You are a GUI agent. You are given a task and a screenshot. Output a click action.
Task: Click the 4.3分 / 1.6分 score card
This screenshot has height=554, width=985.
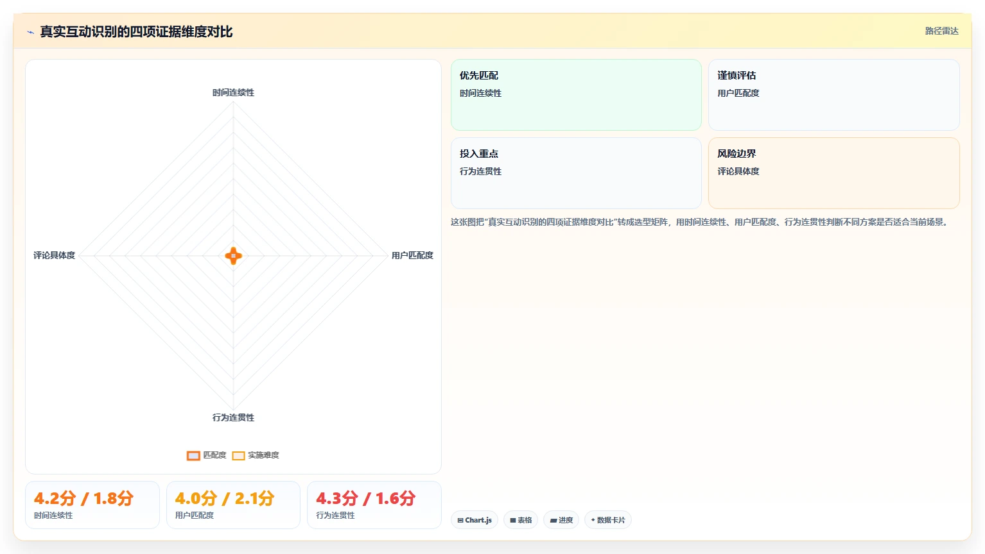tap(374, 505)
